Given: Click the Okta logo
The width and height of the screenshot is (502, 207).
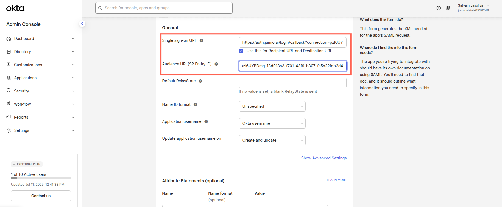Looking at the screenshot, I should click(x=15, y=8).
